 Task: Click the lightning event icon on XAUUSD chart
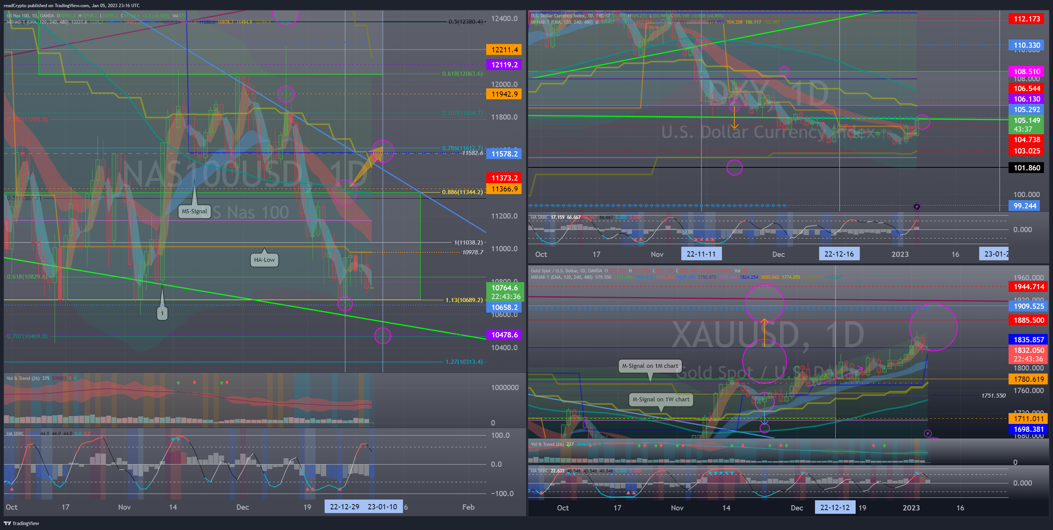[x=928, y=434]
